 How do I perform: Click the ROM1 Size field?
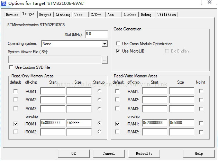tap(79, 91)
